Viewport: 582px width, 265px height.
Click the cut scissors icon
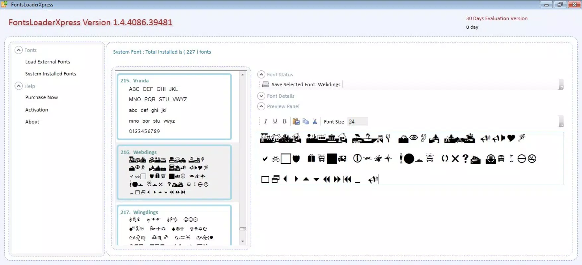315,121
